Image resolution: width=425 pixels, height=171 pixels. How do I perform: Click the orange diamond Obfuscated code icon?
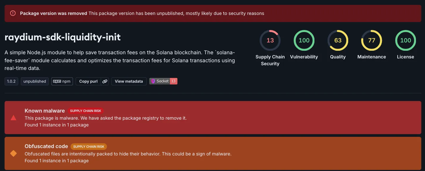click(x=13, y=153)
